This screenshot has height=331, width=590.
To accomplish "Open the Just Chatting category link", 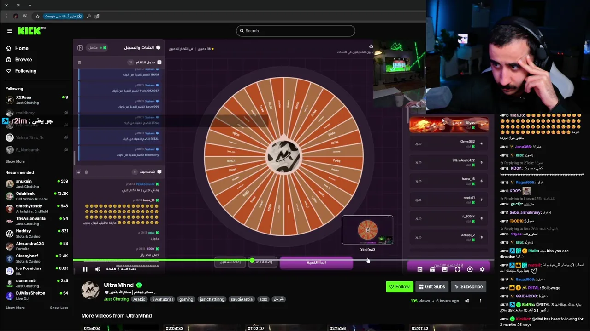I will click(116, 299).
